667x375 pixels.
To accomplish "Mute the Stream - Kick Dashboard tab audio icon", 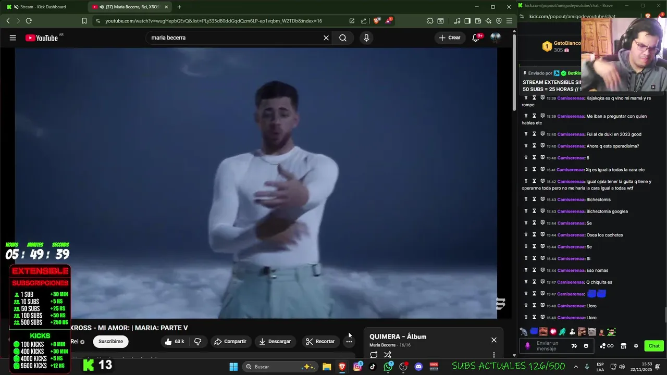I will [x=16, y=7].
